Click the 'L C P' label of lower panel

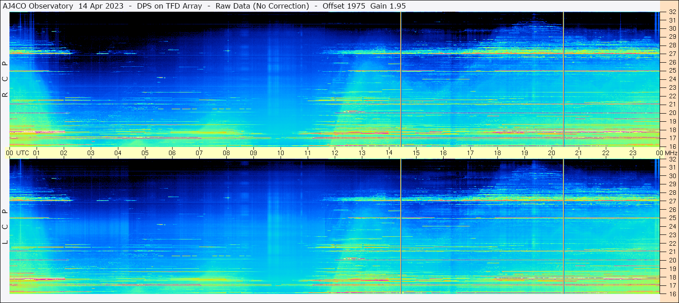tap(5, 227)
